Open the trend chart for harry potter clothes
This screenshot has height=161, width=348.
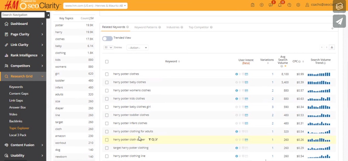click(319, 74)
